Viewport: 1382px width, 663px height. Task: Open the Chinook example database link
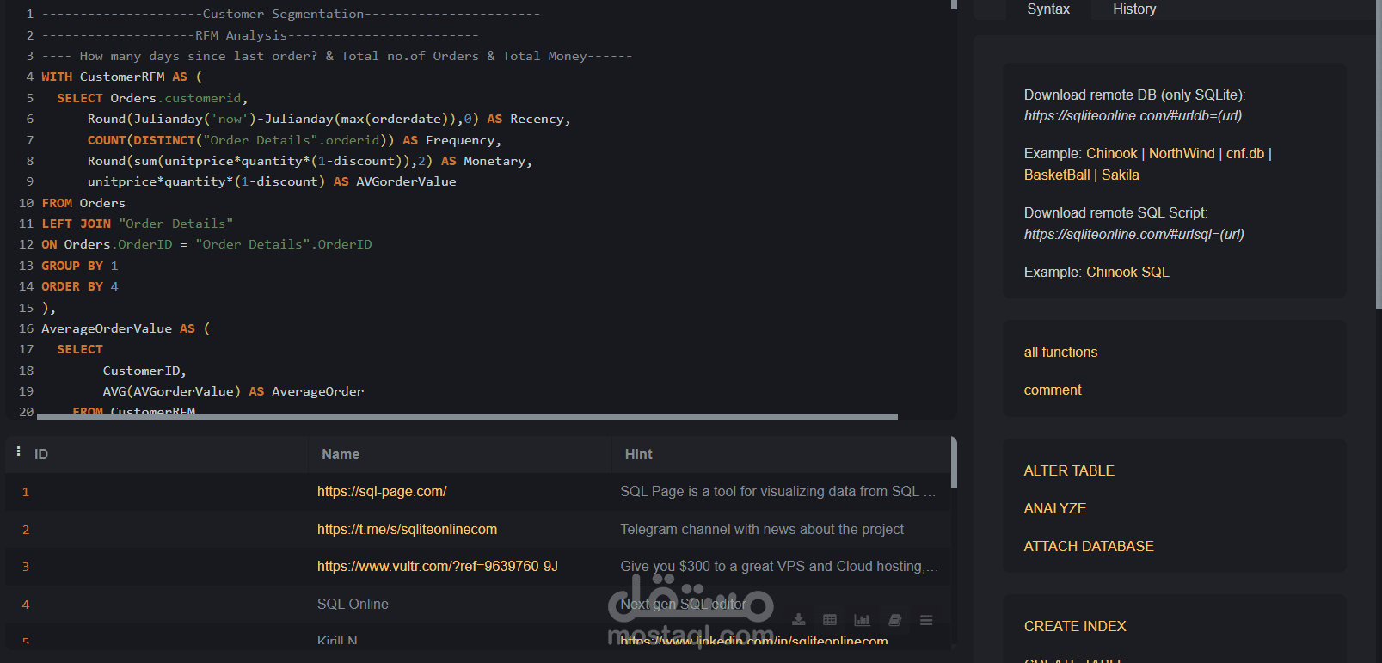coord(1111,153)
